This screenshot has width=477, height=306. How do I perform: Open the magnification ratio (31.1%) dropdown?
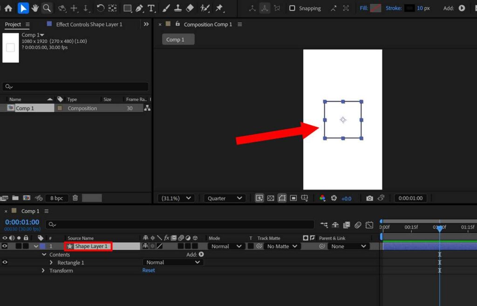176,198
